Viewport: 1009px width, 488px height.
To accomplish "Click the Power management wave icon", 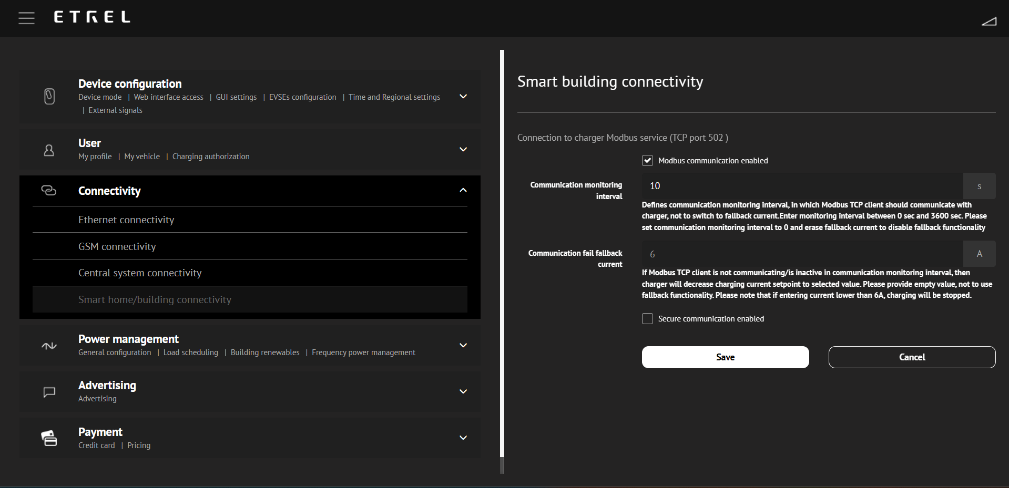I will point(49,346).
